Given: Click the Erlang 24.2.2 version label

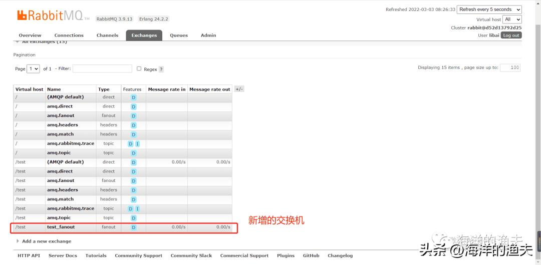Looking at the screenshot, I should [x=154, y=19].
